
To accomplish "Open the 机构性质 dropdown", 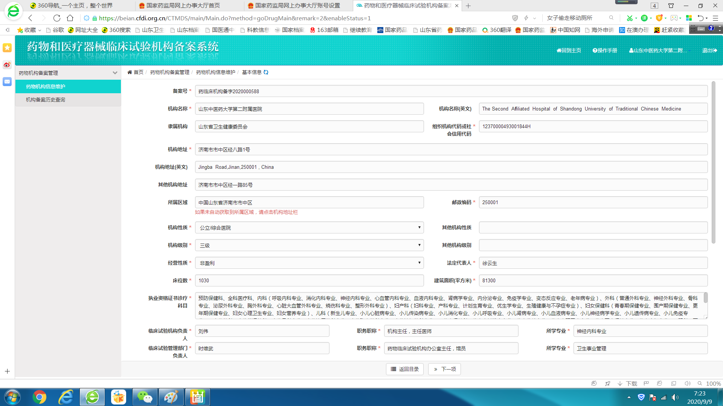I will pos(309,227).
